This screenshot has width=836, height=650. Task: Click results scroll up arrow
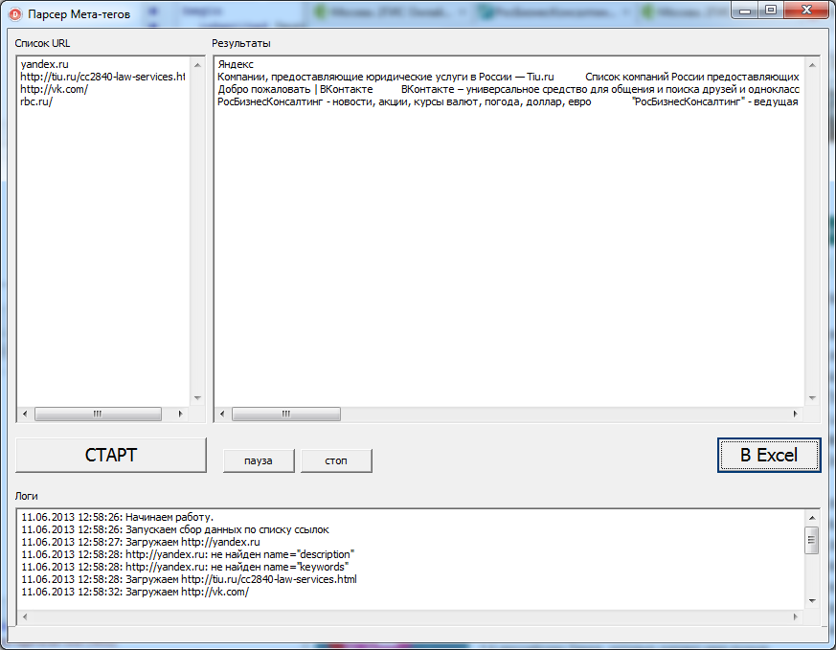(x=812, y=65)
